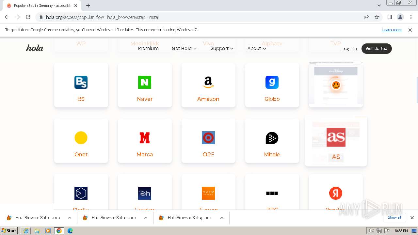The image size is (418, 235).
Task: Open the Onet yellow circle icon
Action: point(81,138)
